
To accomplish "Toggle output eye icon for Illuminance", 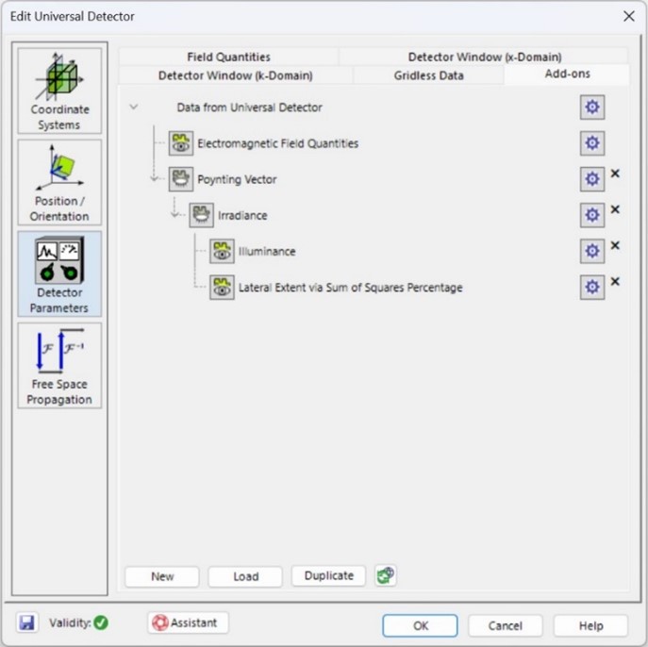I will point(222,251).
